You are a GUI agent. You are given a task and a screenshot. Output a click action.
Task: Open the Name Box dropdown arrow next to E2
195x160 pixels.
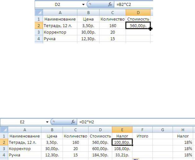click(47, 122)
